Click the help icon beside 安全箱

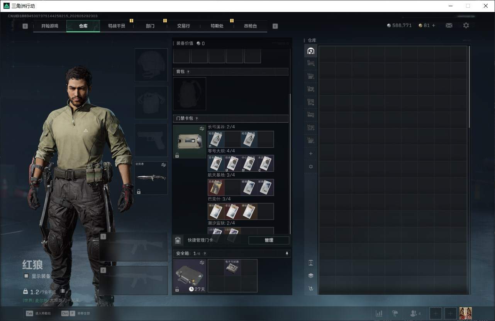(205, 253)
